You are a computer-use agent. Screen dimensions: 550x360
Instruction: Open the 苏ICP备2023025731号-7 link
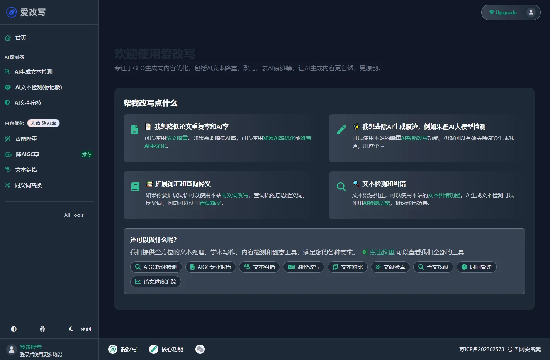[488, 349]
